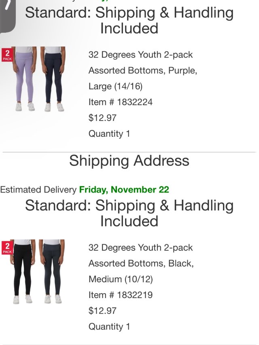Tap Standard shipping heading above black bottoms

(129, 213)
